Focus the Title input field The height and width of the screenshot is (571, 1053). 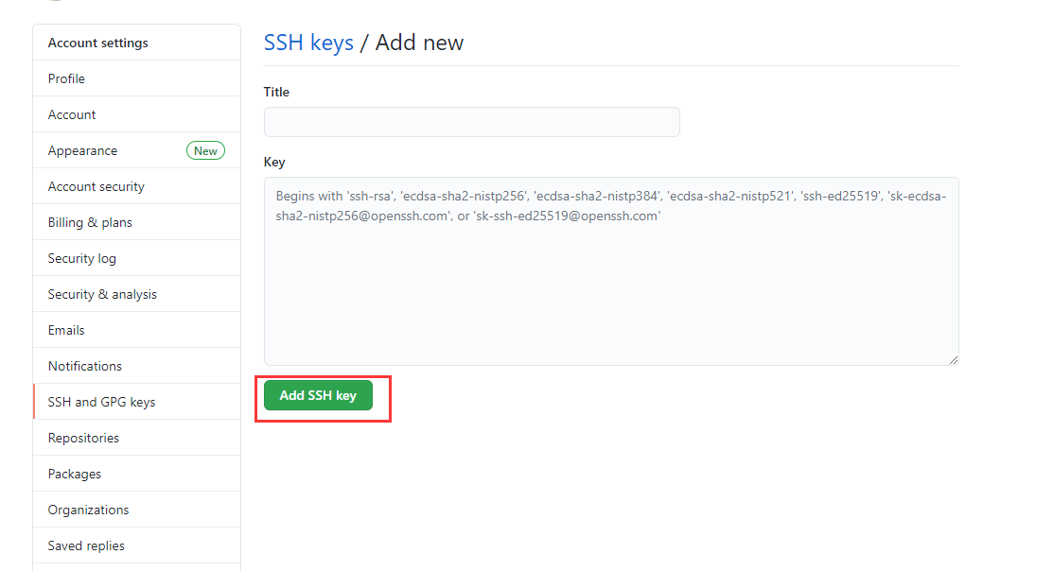click(x=471, y=122)
